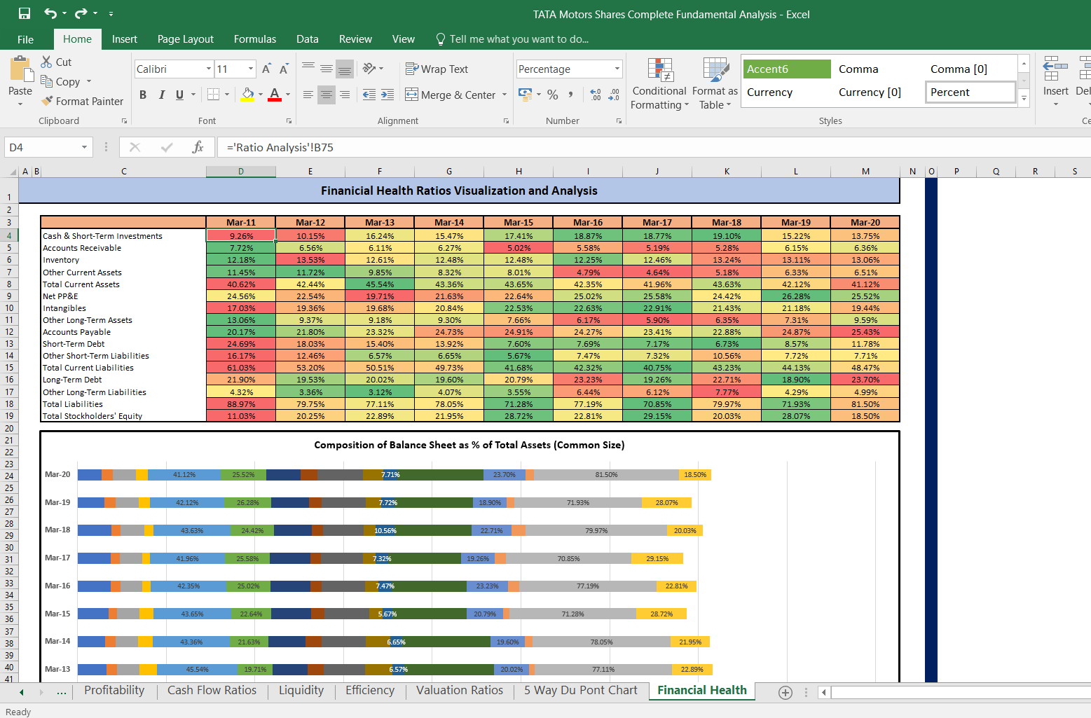Expand the Fill Color dropdown arrow
This screenshot has height=718, width=1091.
pyautogui.click(x=261, y=95)
